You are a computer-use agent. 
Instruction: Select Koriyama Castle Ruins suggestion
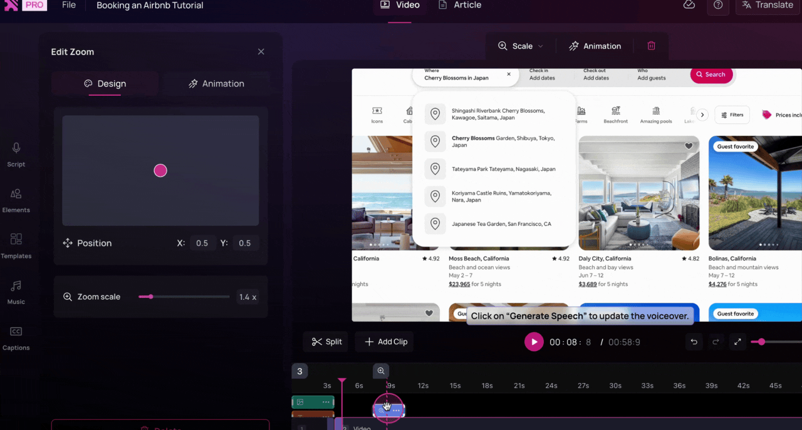[x=493, y=197]
